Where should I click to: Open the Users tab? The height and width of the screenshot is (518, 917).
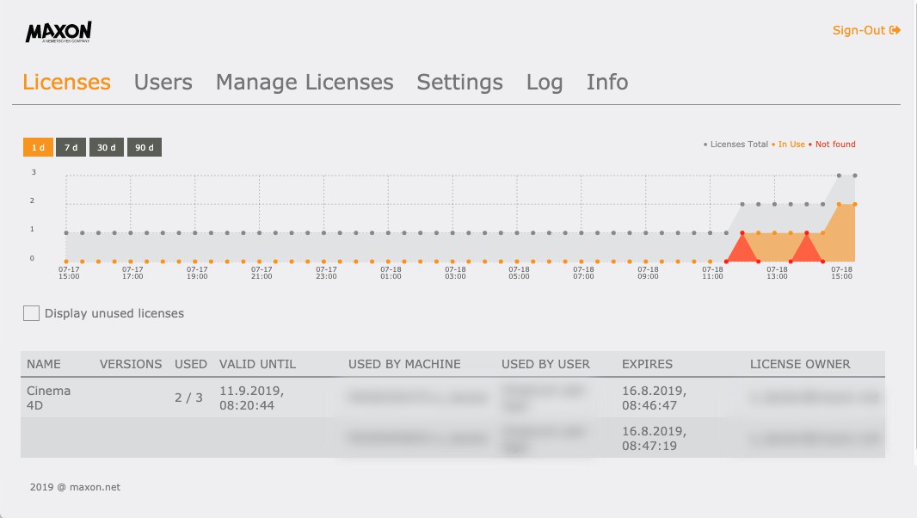click(163, 82)
